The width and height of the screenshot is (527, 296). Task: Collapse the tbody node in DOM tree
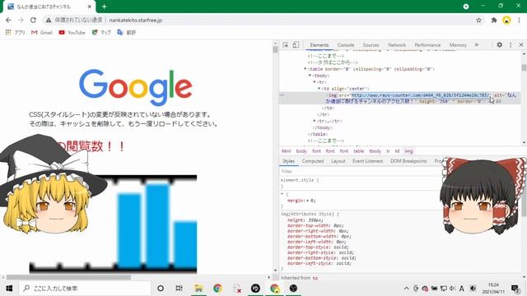pos(310,76)
